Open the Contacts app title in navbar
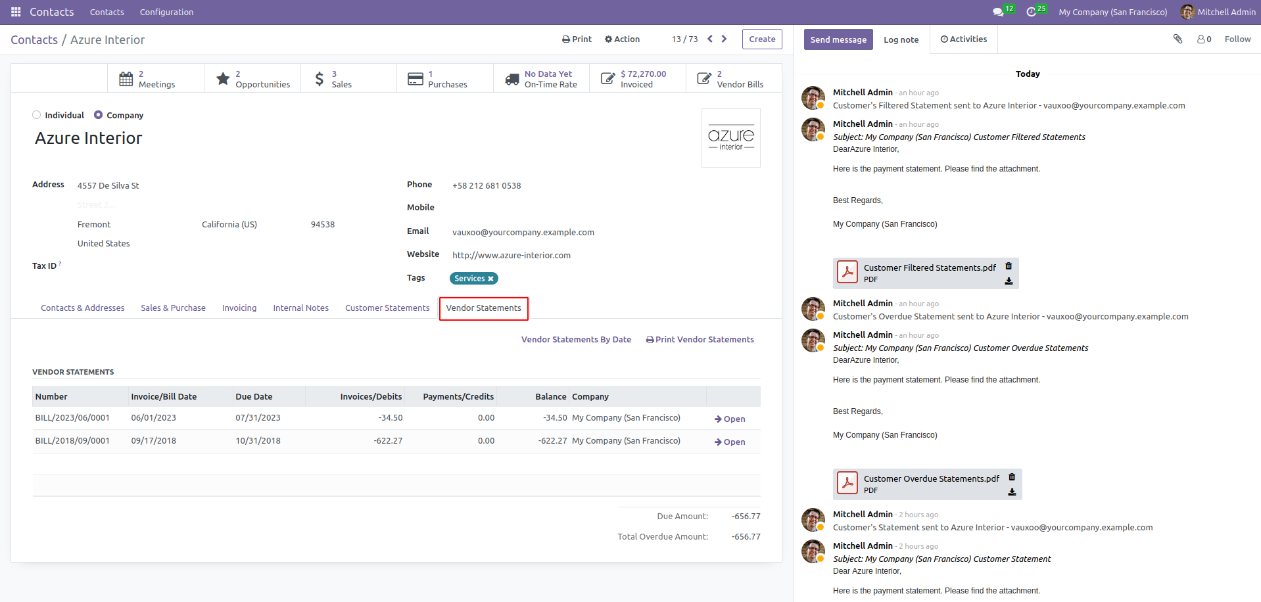1261x602 pixels. pos(51,12)
